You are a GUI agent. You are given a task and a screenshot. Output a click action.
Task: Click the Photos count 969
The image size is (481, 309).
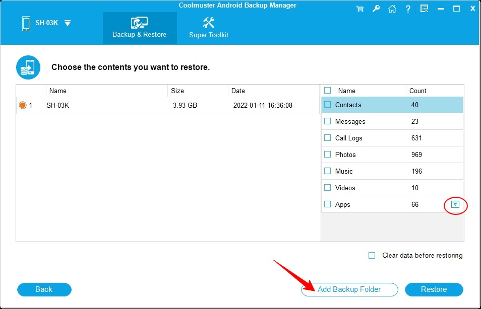click(416, 154)
